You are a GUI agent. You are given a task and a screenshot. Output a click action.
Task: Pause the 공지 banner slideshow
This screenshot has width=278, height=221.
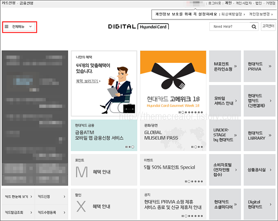pos(183,216)
